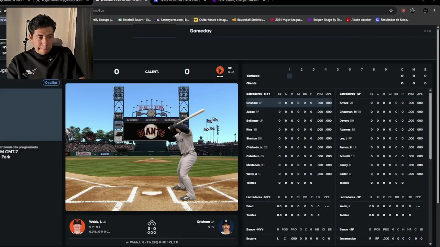Viewport: 440px width, 247px height.
Task: Click the address bar URL ending /live
Action: 99,11
